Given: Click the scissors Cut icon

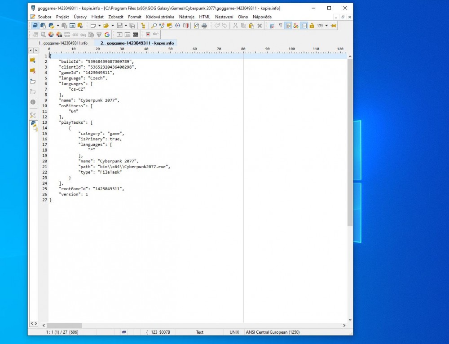Looking at the screenshot, I should (235, 26).
